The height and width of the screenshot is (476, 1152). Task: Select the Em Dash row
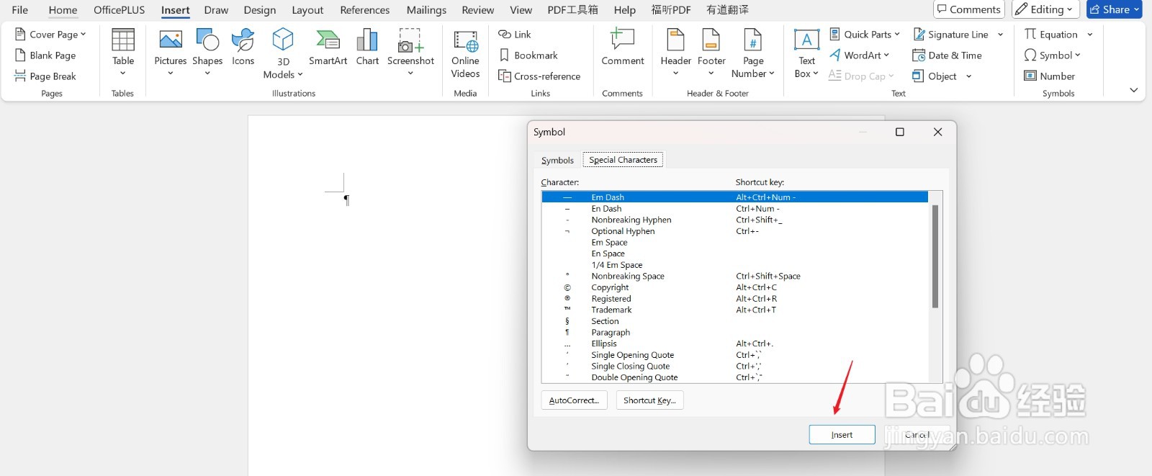(735, 197)
